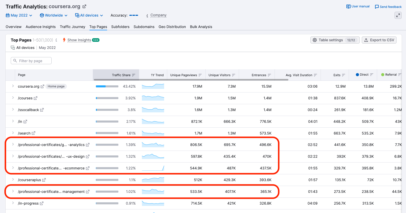Click Show Insights link
This screenshot has height=213, width=406.
coord(79,40)
